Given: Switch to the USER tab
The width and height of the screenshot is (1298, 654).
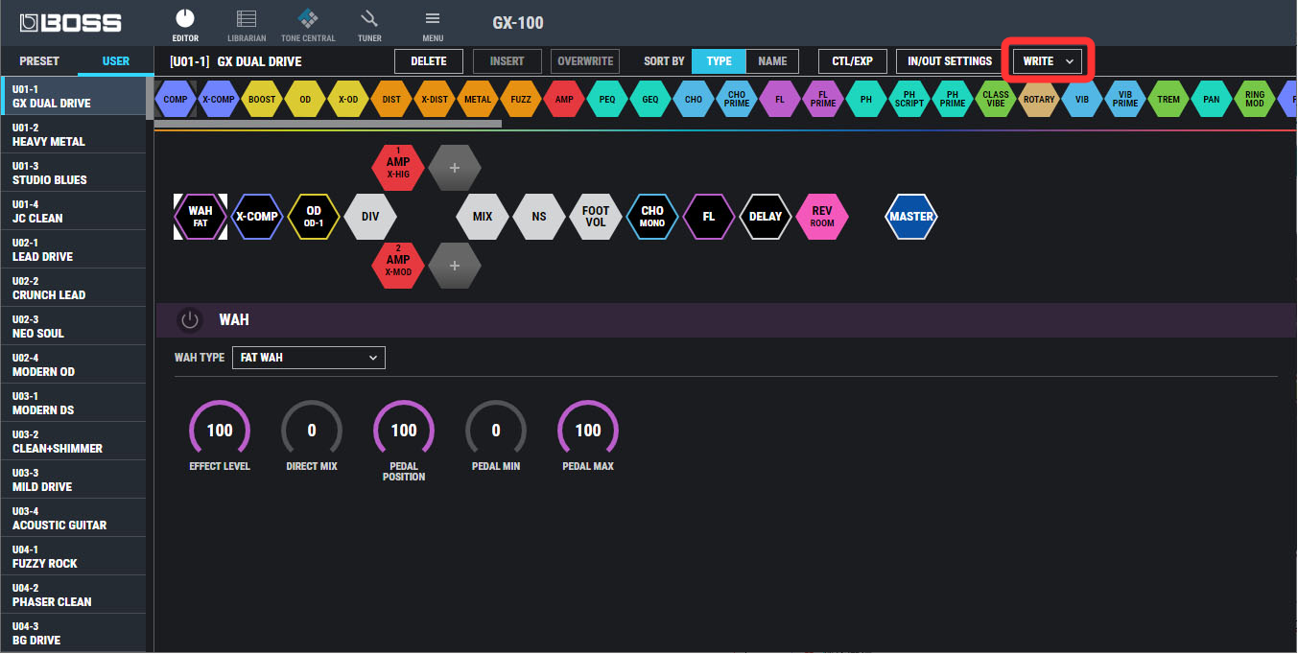Looking at the screenshot, I should tap(116, 61).
